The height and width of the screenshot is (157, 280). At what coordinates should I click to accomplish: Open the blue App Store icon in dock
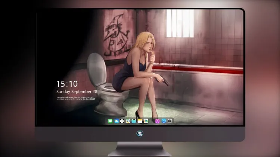pos(164,121)
